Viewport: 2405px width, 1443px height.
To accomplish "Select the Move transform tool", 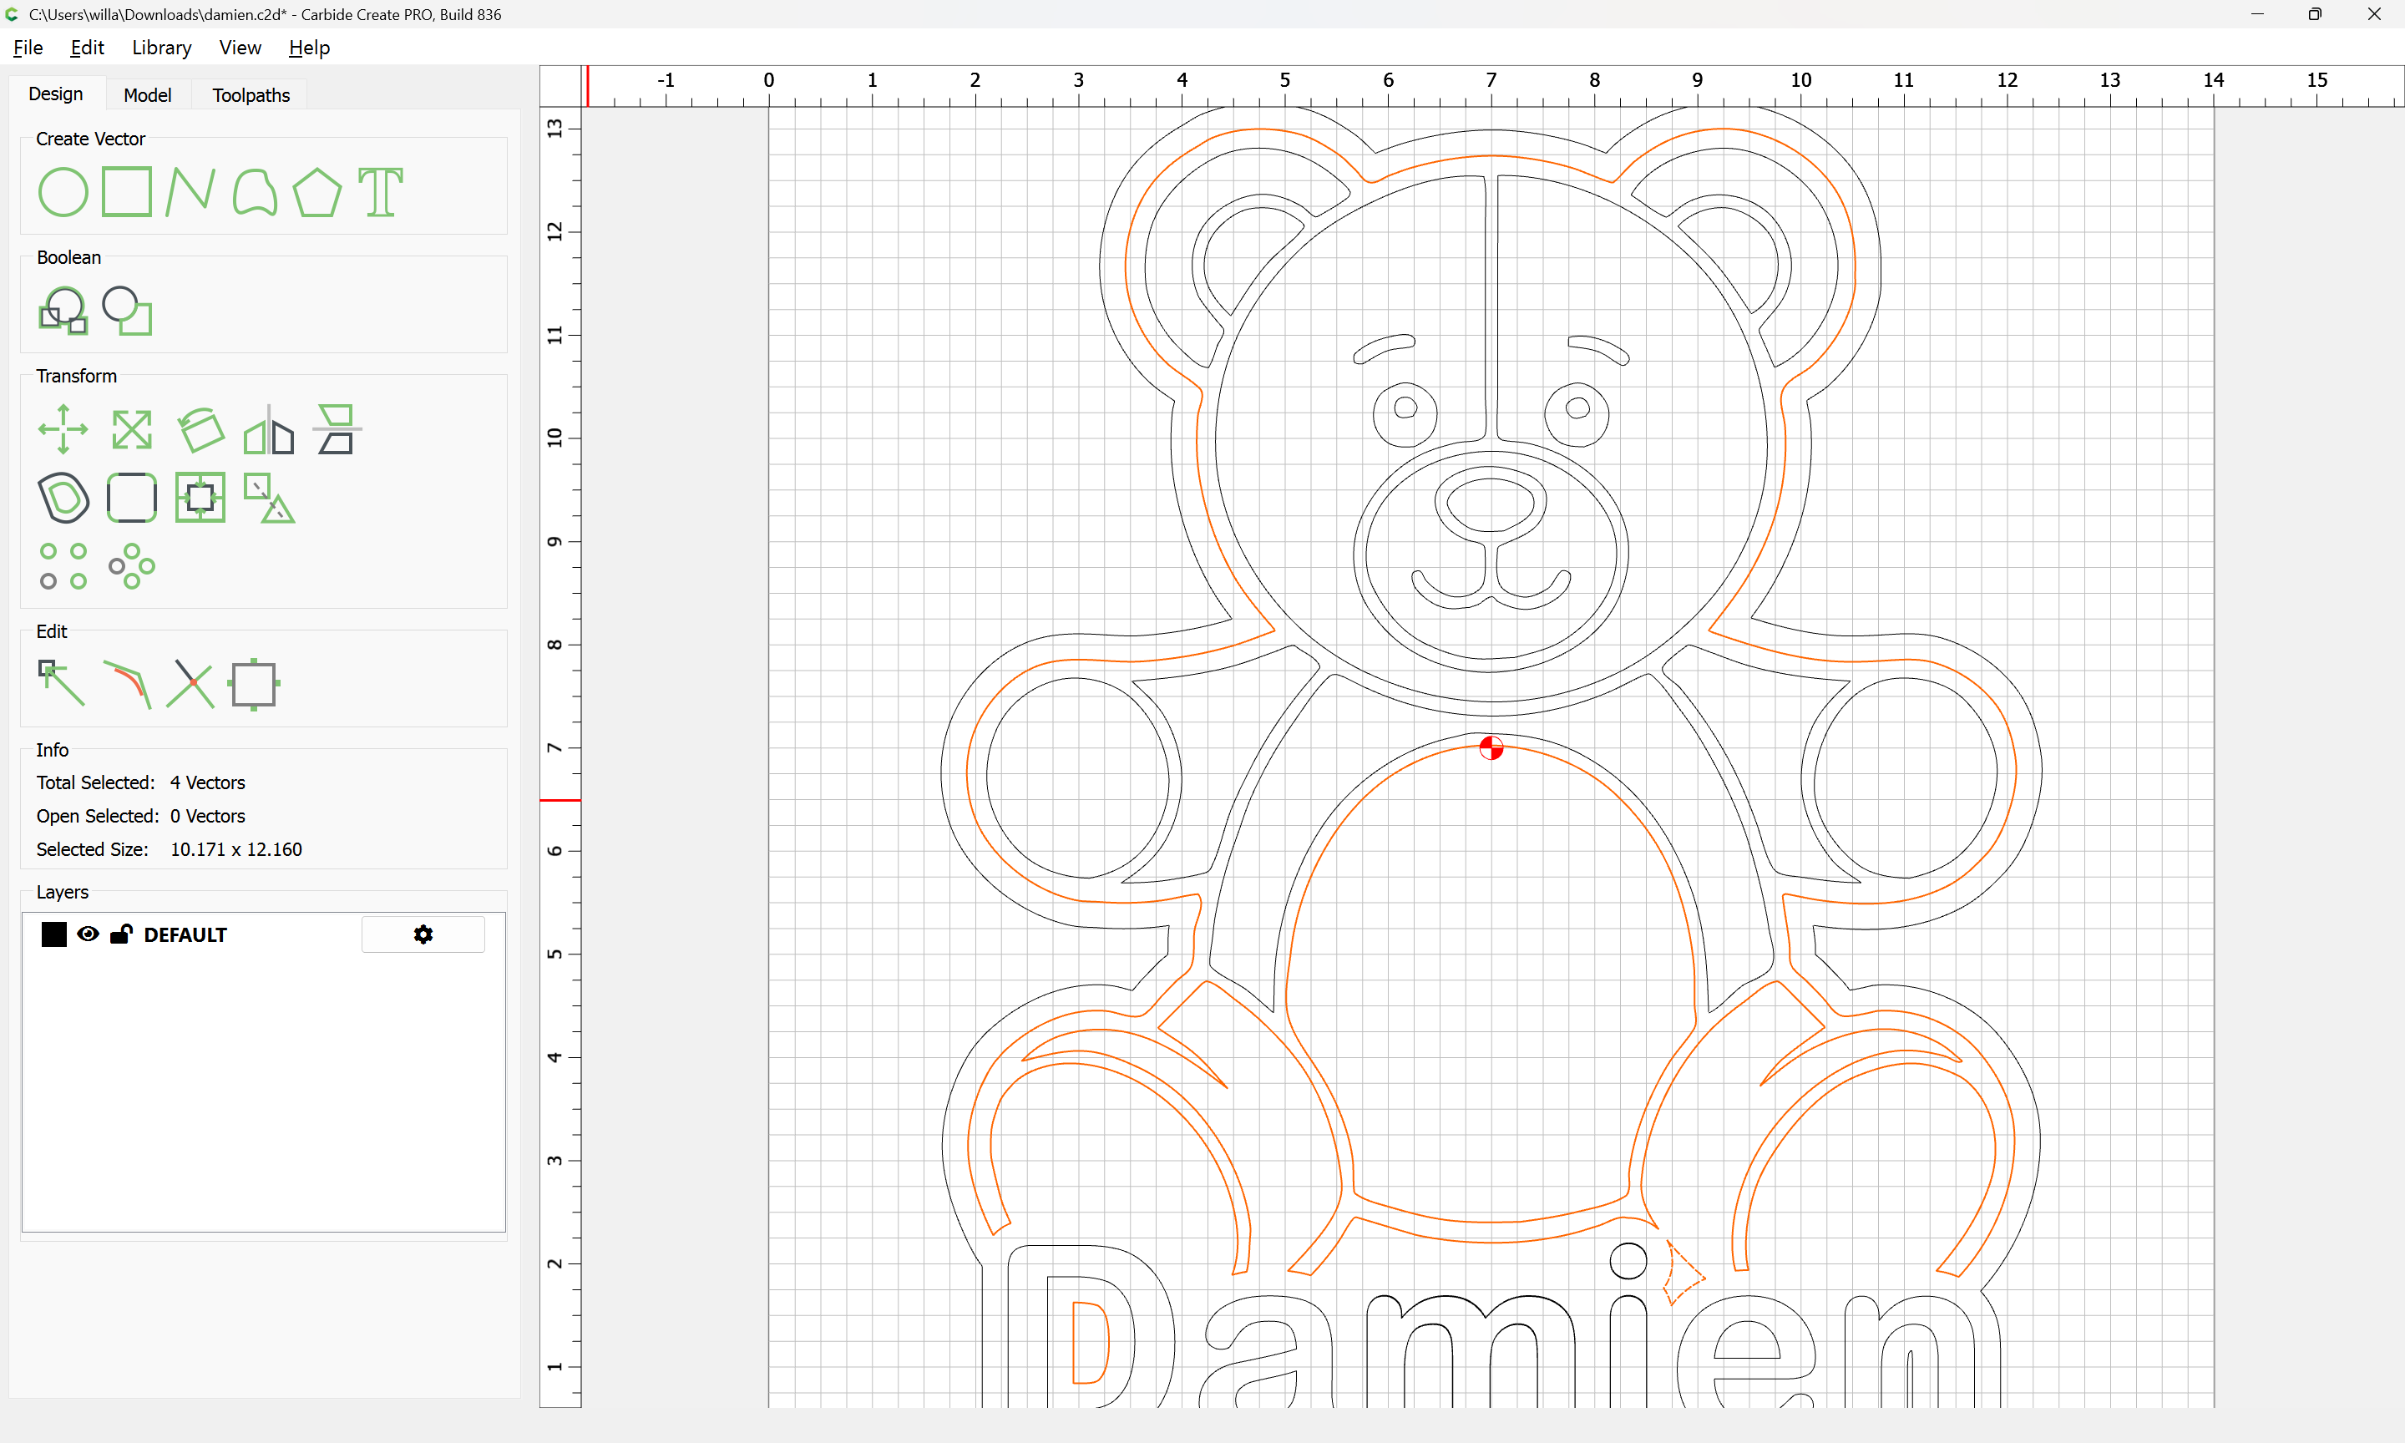I will pos(63,429).
